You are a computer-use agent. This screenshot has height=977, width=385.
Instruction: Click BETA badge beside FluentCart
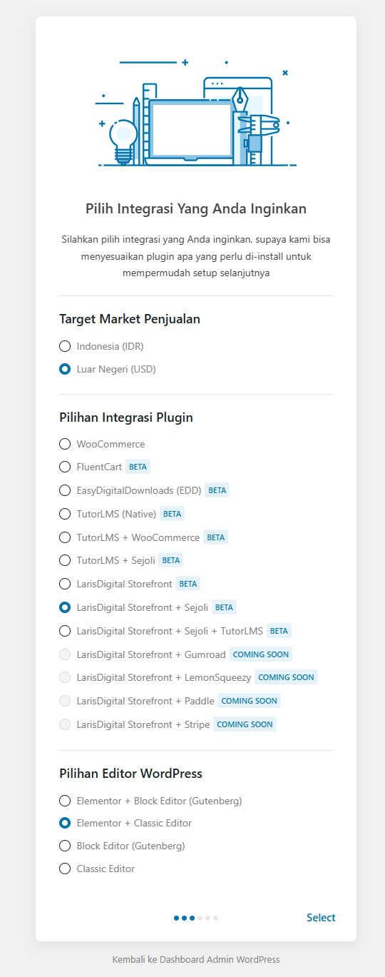tap(138, 467)
